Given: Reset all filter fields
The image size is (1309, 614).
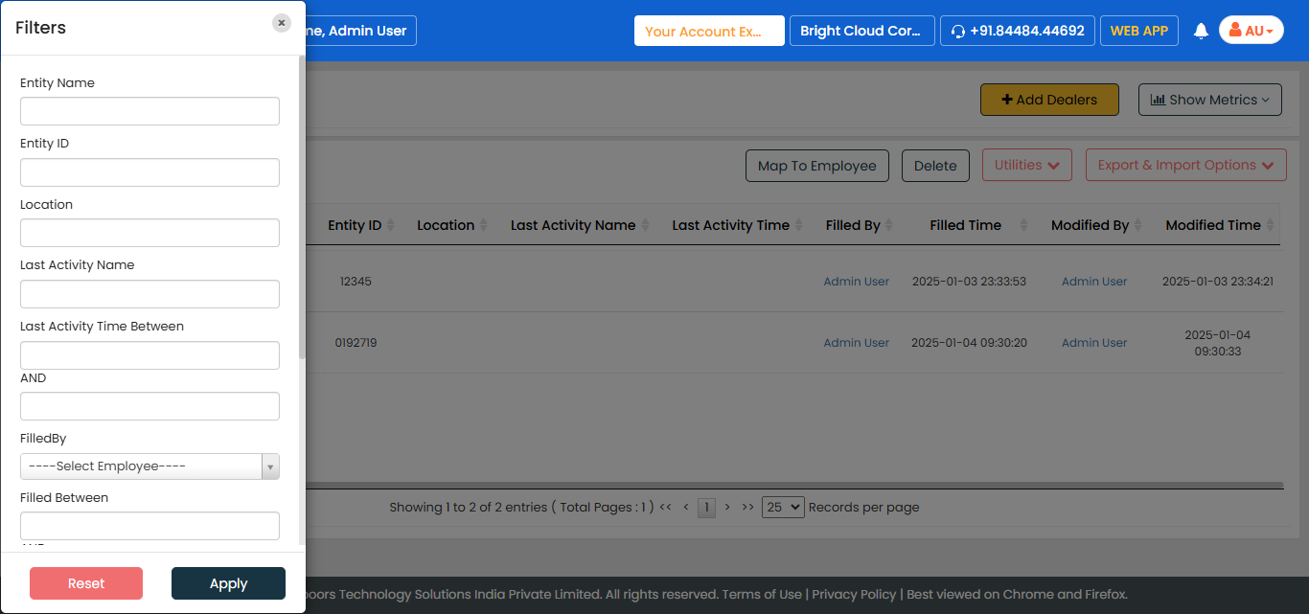Looking at the screenshot, I should pyautogui.click(x=86, y=583).
